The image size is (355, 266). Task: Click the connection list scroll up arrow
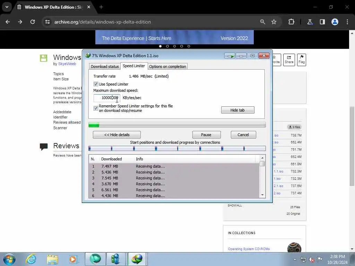tap(262, 158)
